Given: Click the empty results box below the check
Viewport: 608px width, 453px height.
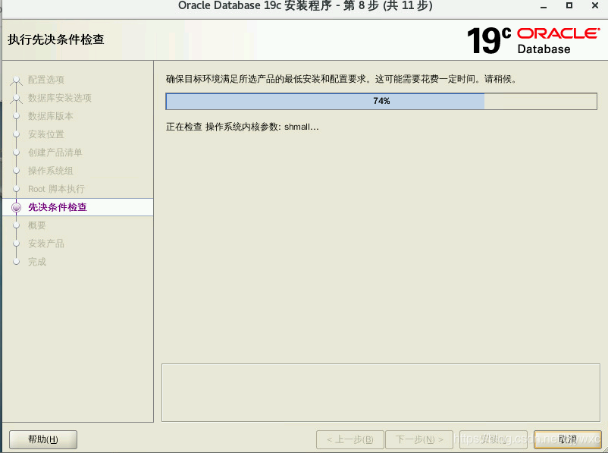Looking at the screenshot, I should tap(380, 392).
